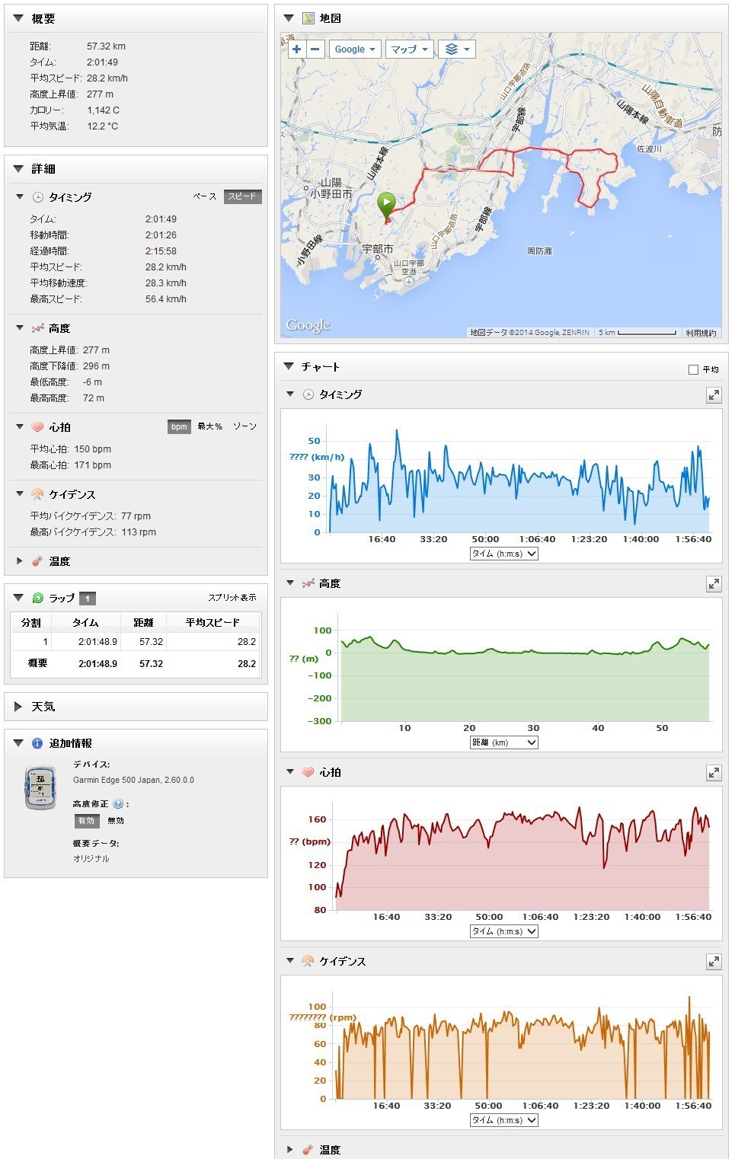
Task: Show heart rate by ゾーン
Action: [245, 426]
